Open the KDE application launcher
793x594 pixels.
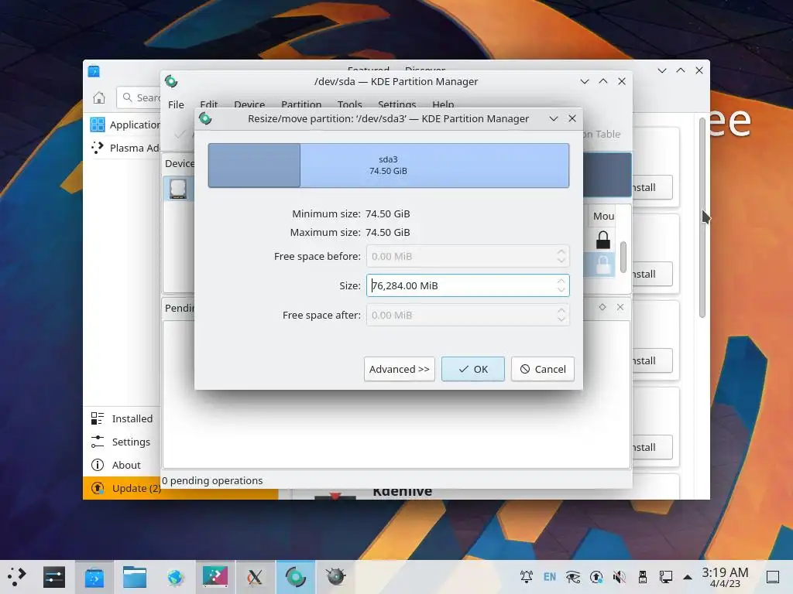coord(16,576)
